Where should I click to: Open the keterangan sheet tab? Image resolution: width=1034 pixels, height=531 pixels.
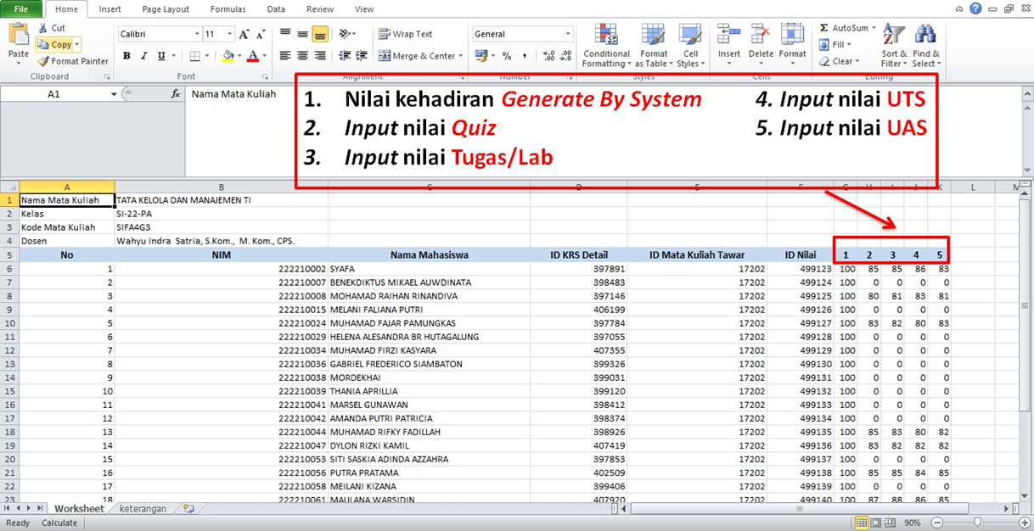pos(143,509)
